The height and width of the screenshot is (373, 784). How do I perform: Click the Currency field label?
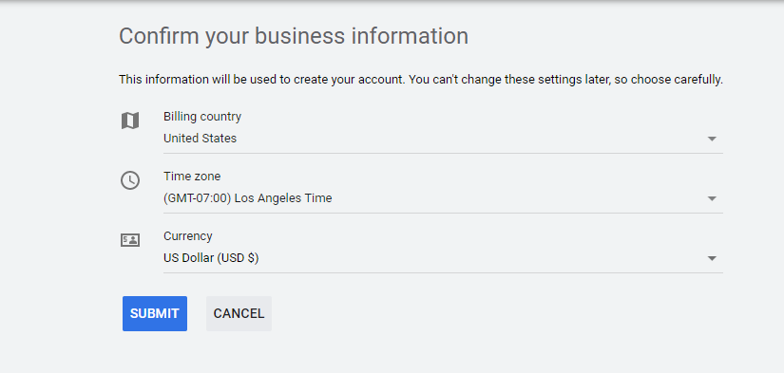(188, 236)
